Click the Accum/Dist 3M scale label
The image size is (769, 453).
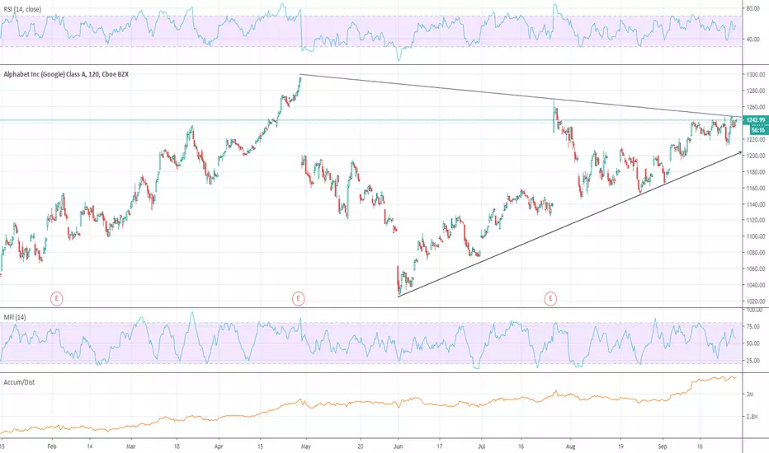coord(750,395)
